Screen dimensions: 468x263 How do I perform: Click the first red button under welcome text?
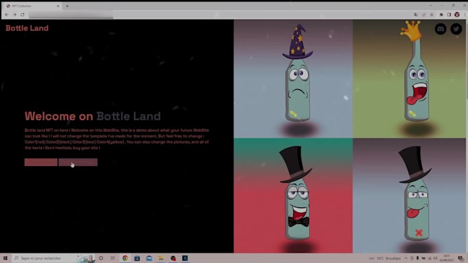click(x=41, y=162)
